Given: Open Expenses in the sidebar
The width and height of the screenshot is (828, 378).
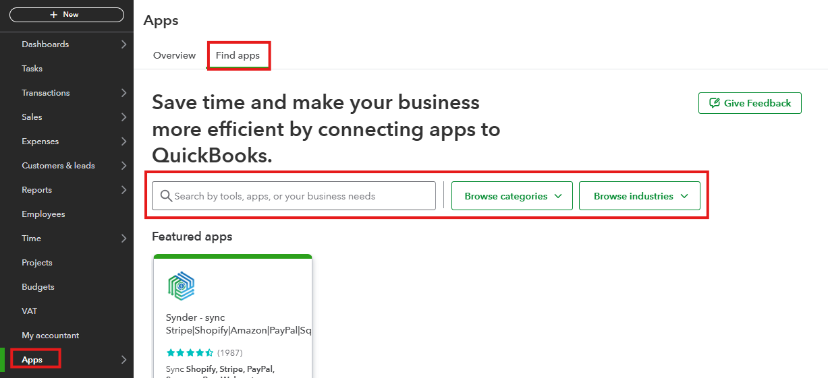Looking at the screenshot, I should point(40,141).
